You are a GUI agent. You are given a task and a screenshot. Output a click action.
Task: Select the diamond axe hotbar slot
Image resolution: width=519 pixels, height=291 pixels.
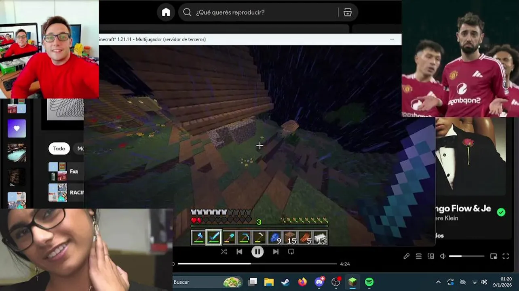[x=198, y=238]
